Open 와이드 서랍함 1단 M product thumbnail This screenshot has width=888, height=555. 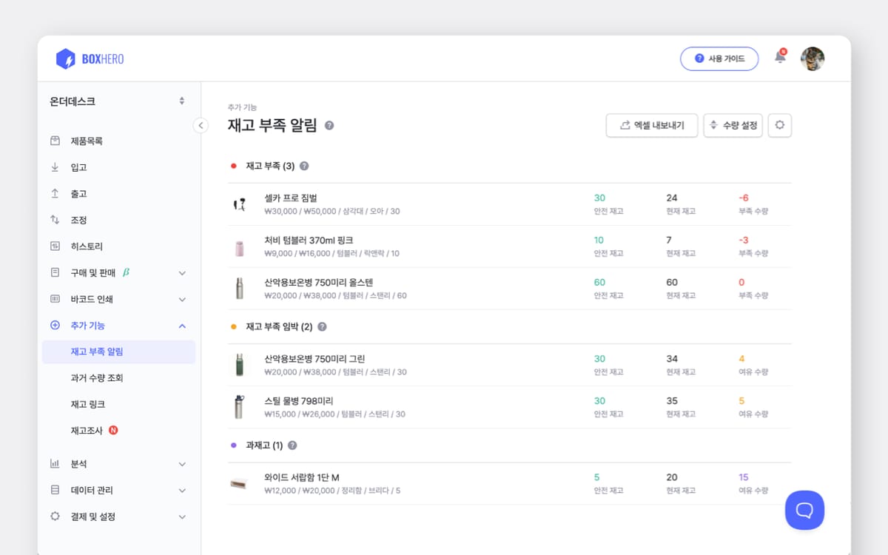(x=239, y=484)
